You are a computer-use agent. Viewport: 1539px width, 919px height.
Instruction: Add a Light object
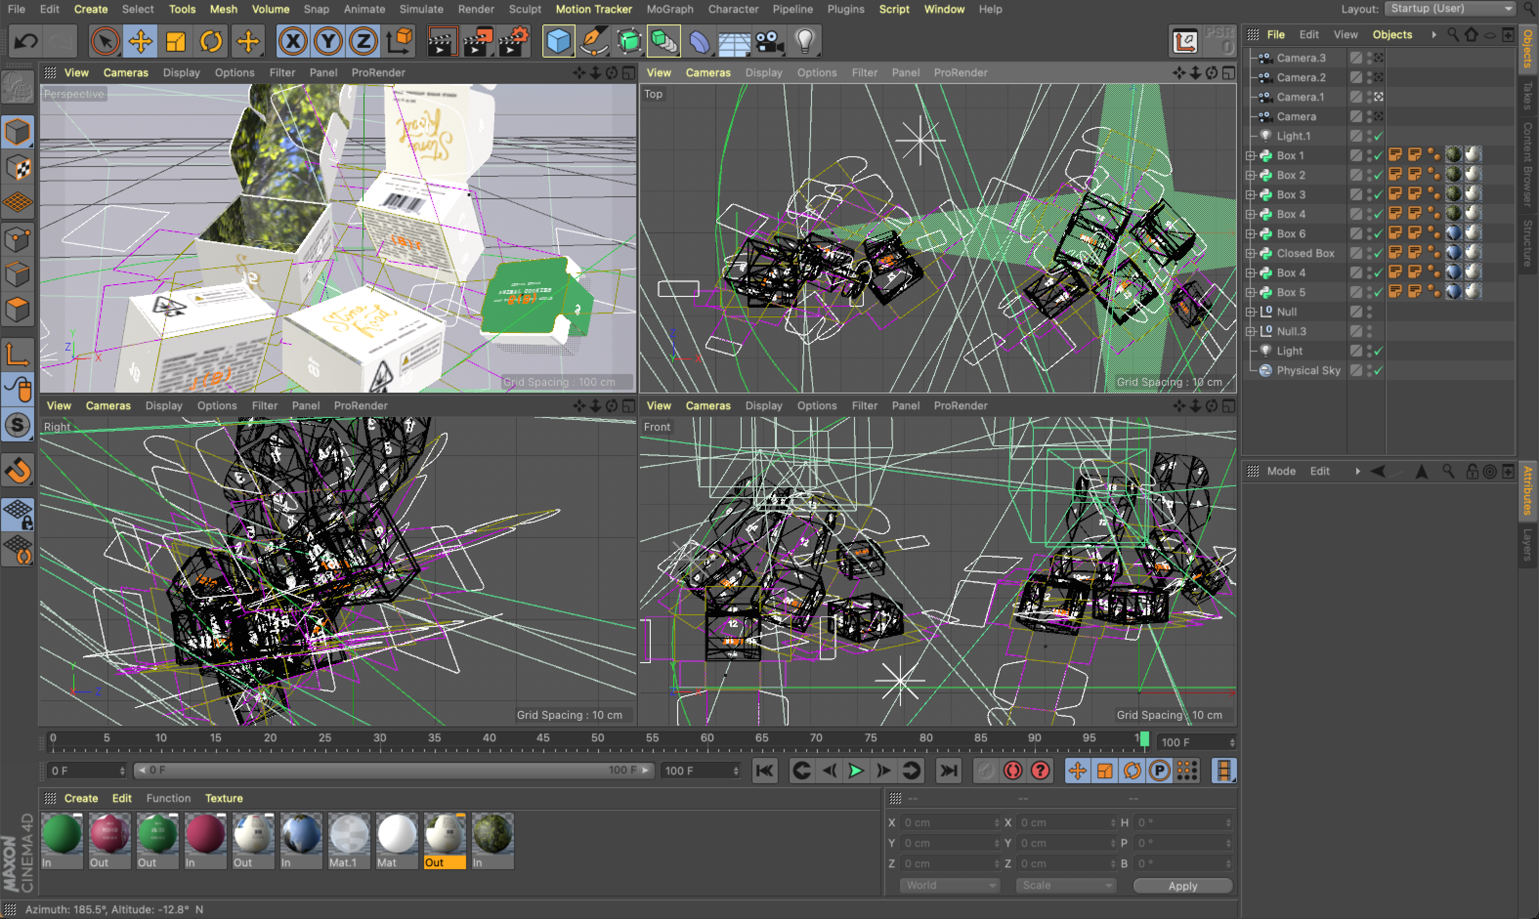coord(805,42)
